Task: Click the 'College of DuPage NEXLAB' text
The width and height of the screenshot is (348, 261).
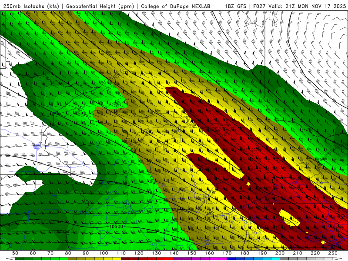Action: pos(175,6)
